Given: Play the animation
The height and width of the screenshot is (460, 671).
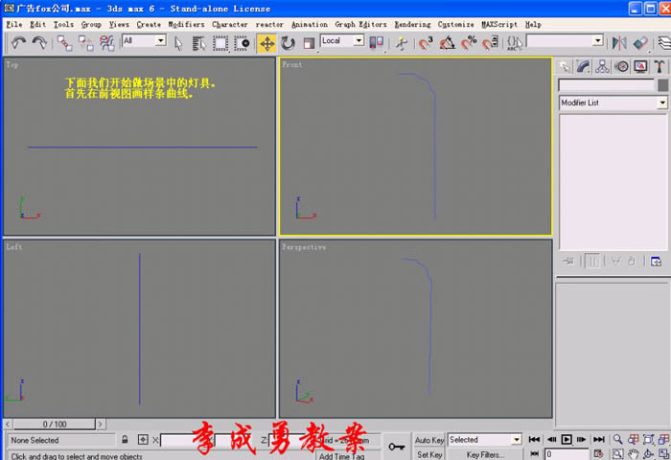Looking at the screenshot, I should tap(567, 440).
